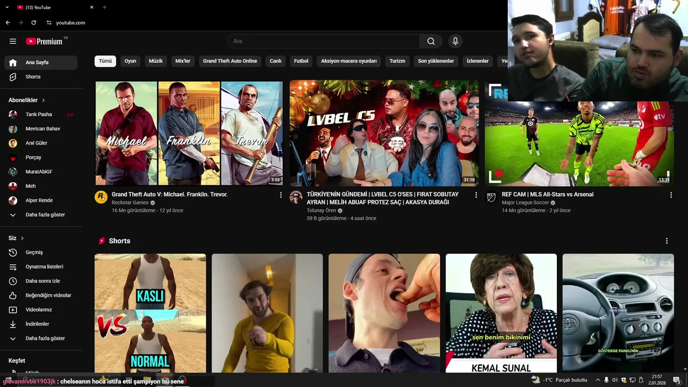
Task: Open Geçmiş watch history
Action: coord(41,252)
